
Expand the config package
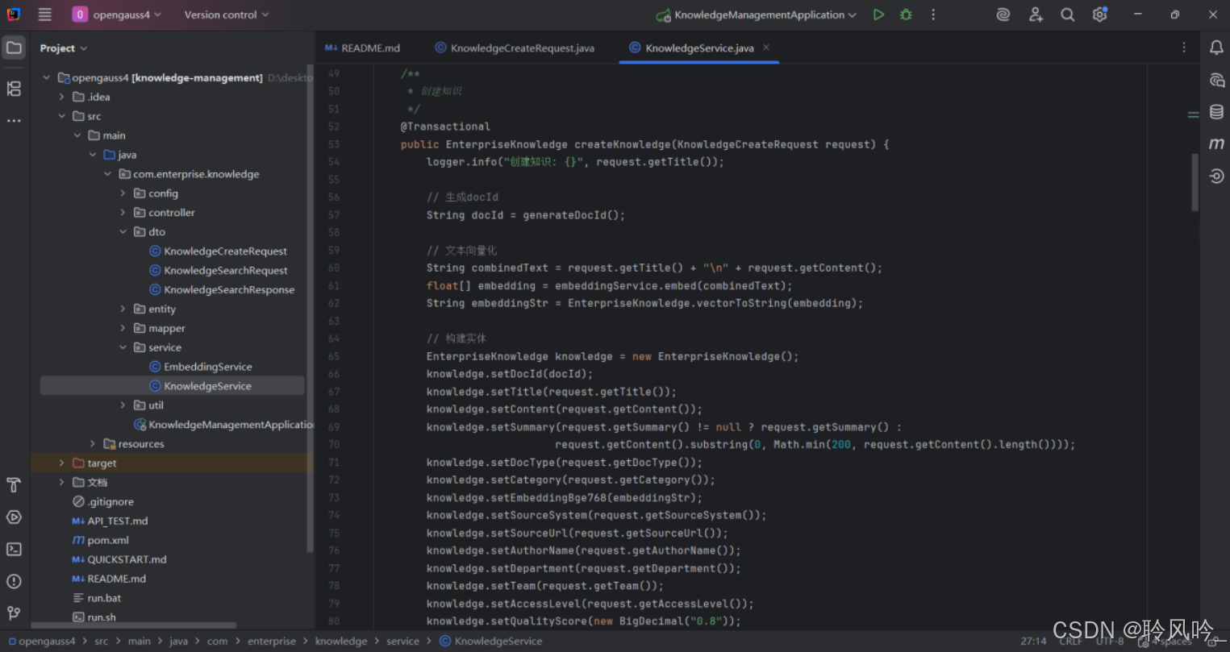123,193
